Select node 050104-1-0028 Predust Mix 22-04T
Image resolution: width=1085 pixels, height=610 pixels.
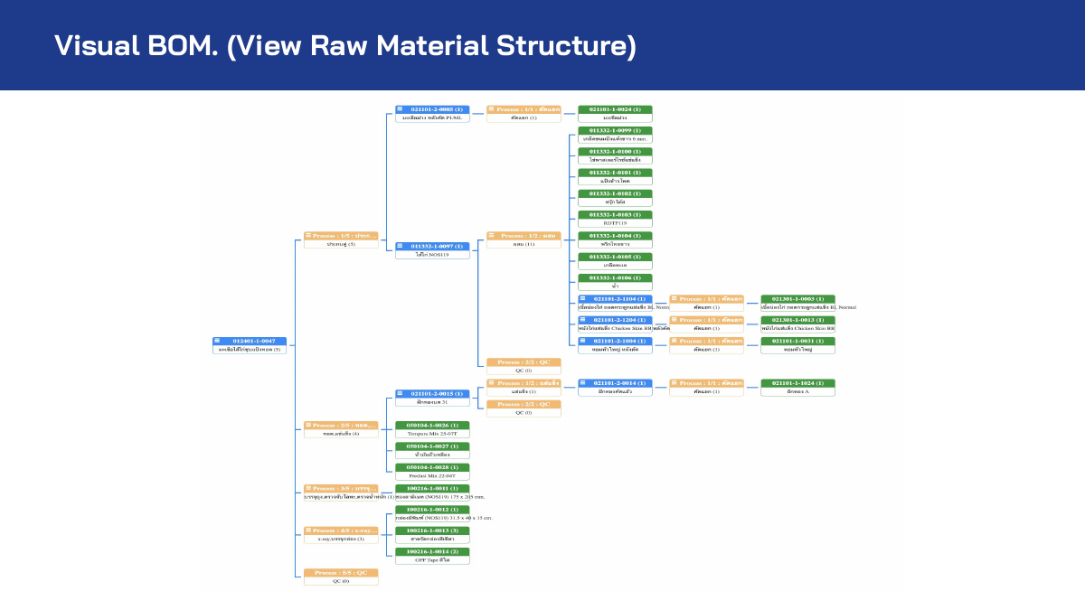(432, 472)
